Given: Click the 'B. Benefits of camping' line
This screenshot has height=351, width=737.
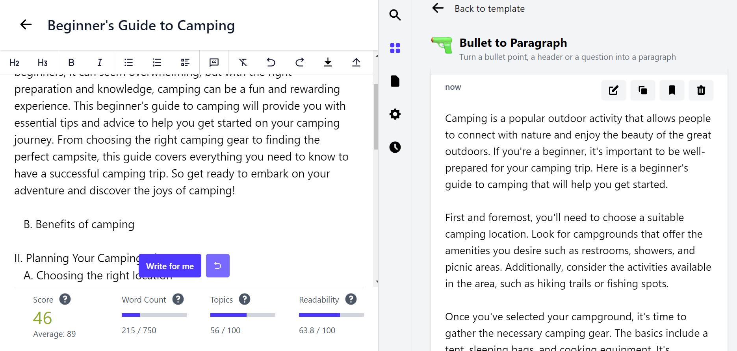Looking at the screenshot, I should (79, 224).
